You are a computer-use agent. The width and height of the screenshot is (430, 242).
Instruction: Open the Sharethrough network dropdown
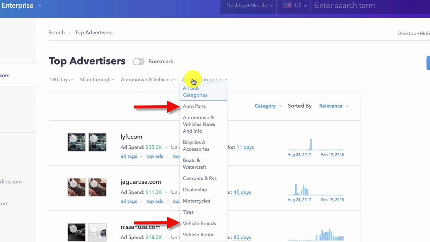97,80
